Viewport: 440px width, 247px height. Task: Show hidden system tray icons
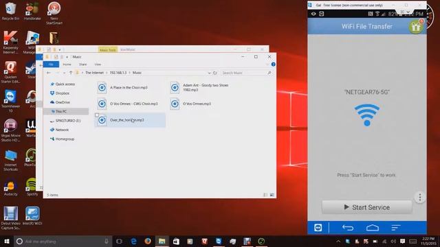(338, 241)
